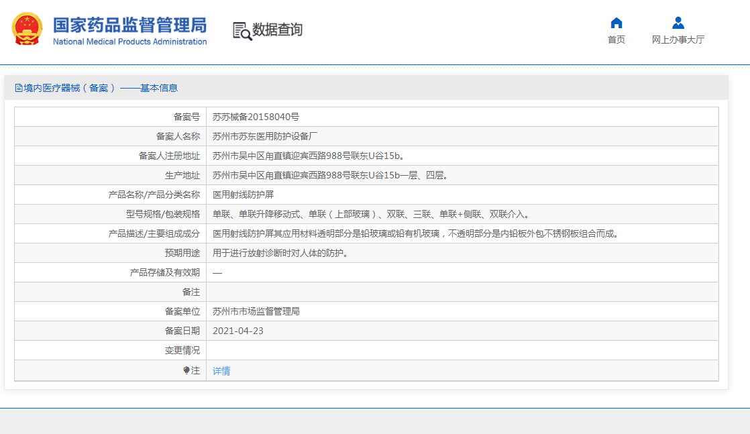Select the model specs 单联、单联升降移动式 cell
Image resolution: width=750 pixels, height=434 pixels.
click(371, 215)
